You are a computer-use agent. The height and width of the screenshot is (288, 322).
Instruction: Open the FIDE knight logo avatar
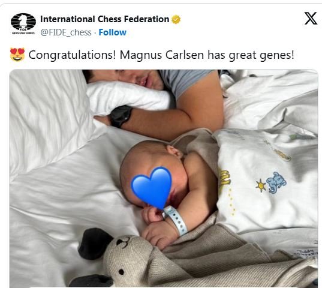pyautogui.click(x=23, y=23)
